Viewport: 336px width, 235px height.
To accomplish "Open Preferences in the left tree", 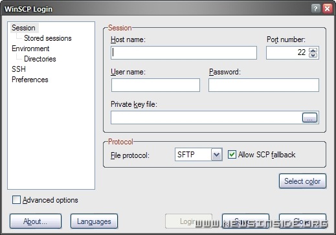I will (x=30, y=80).
